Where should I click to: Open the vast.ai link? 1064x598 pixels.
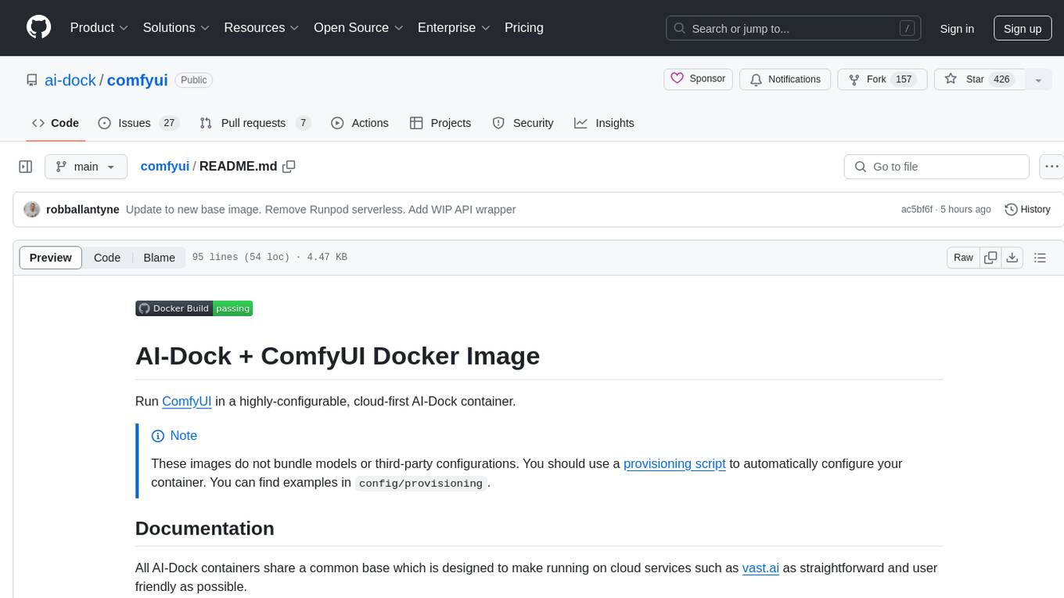tap(760, 567)
